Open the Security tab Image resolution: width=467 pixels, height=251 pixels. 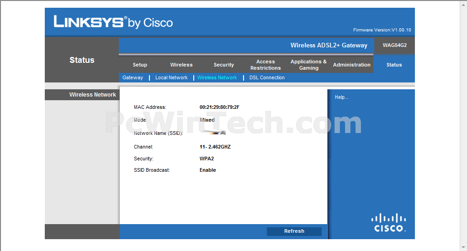(x=223, y=65)
